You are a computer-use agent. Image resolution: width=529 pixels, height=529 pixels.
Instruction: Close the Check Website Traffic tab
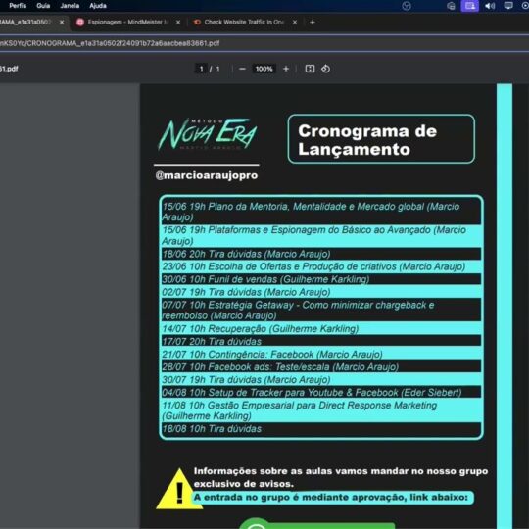click(x=295, y=23)
